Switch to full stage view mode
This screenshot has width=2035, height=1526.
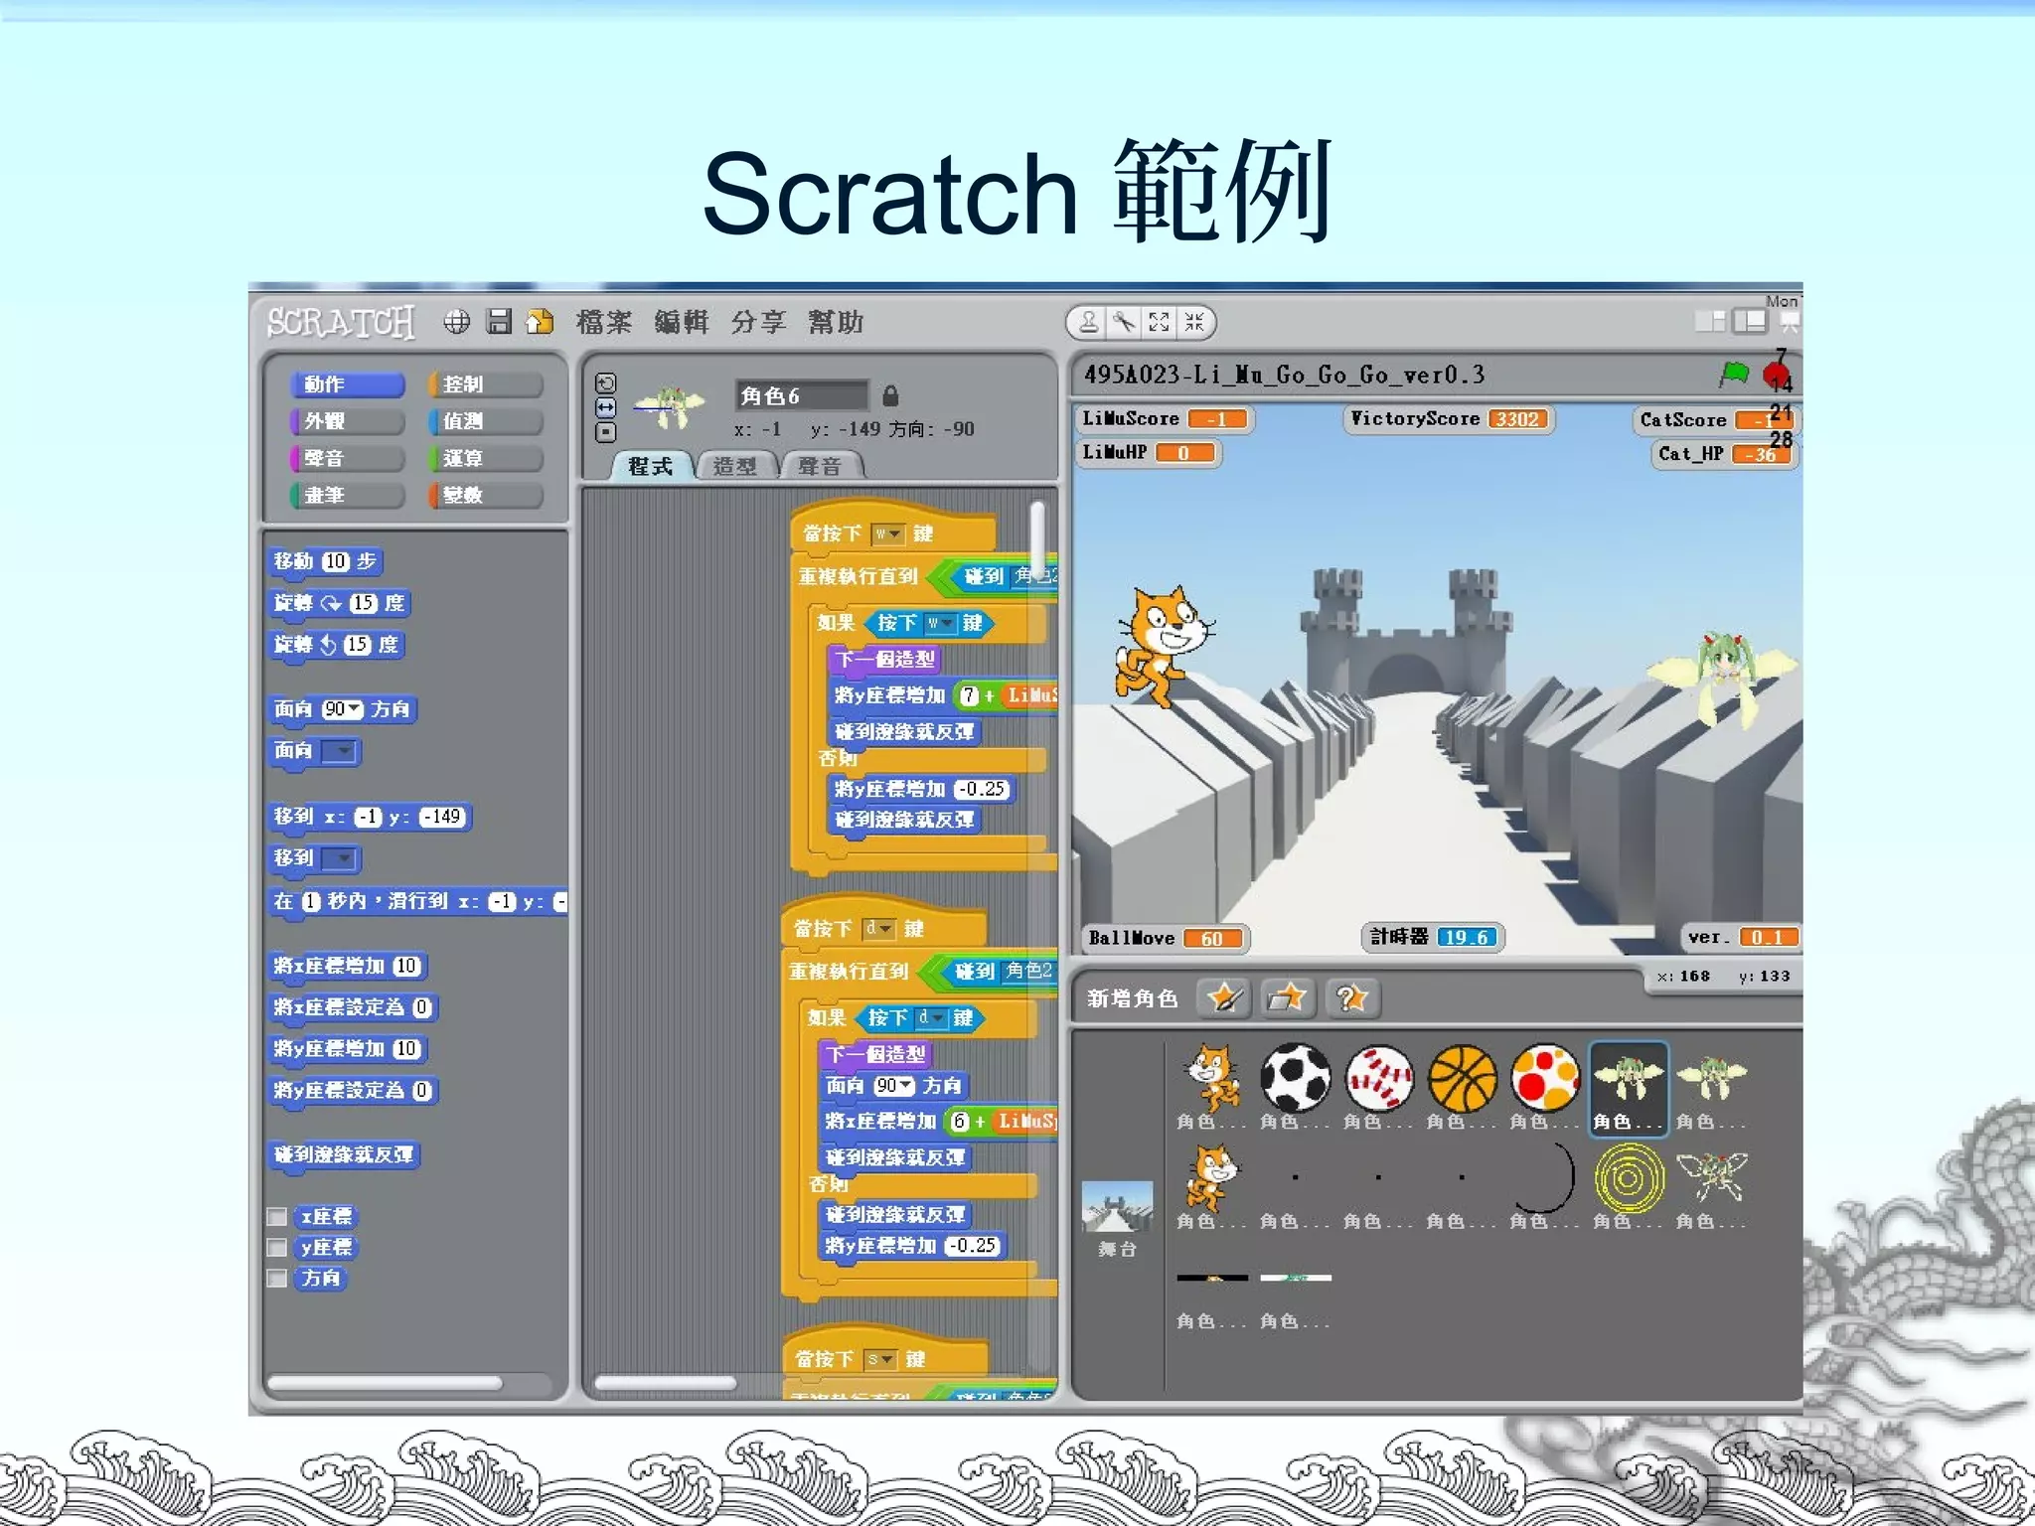[1750, 321]
